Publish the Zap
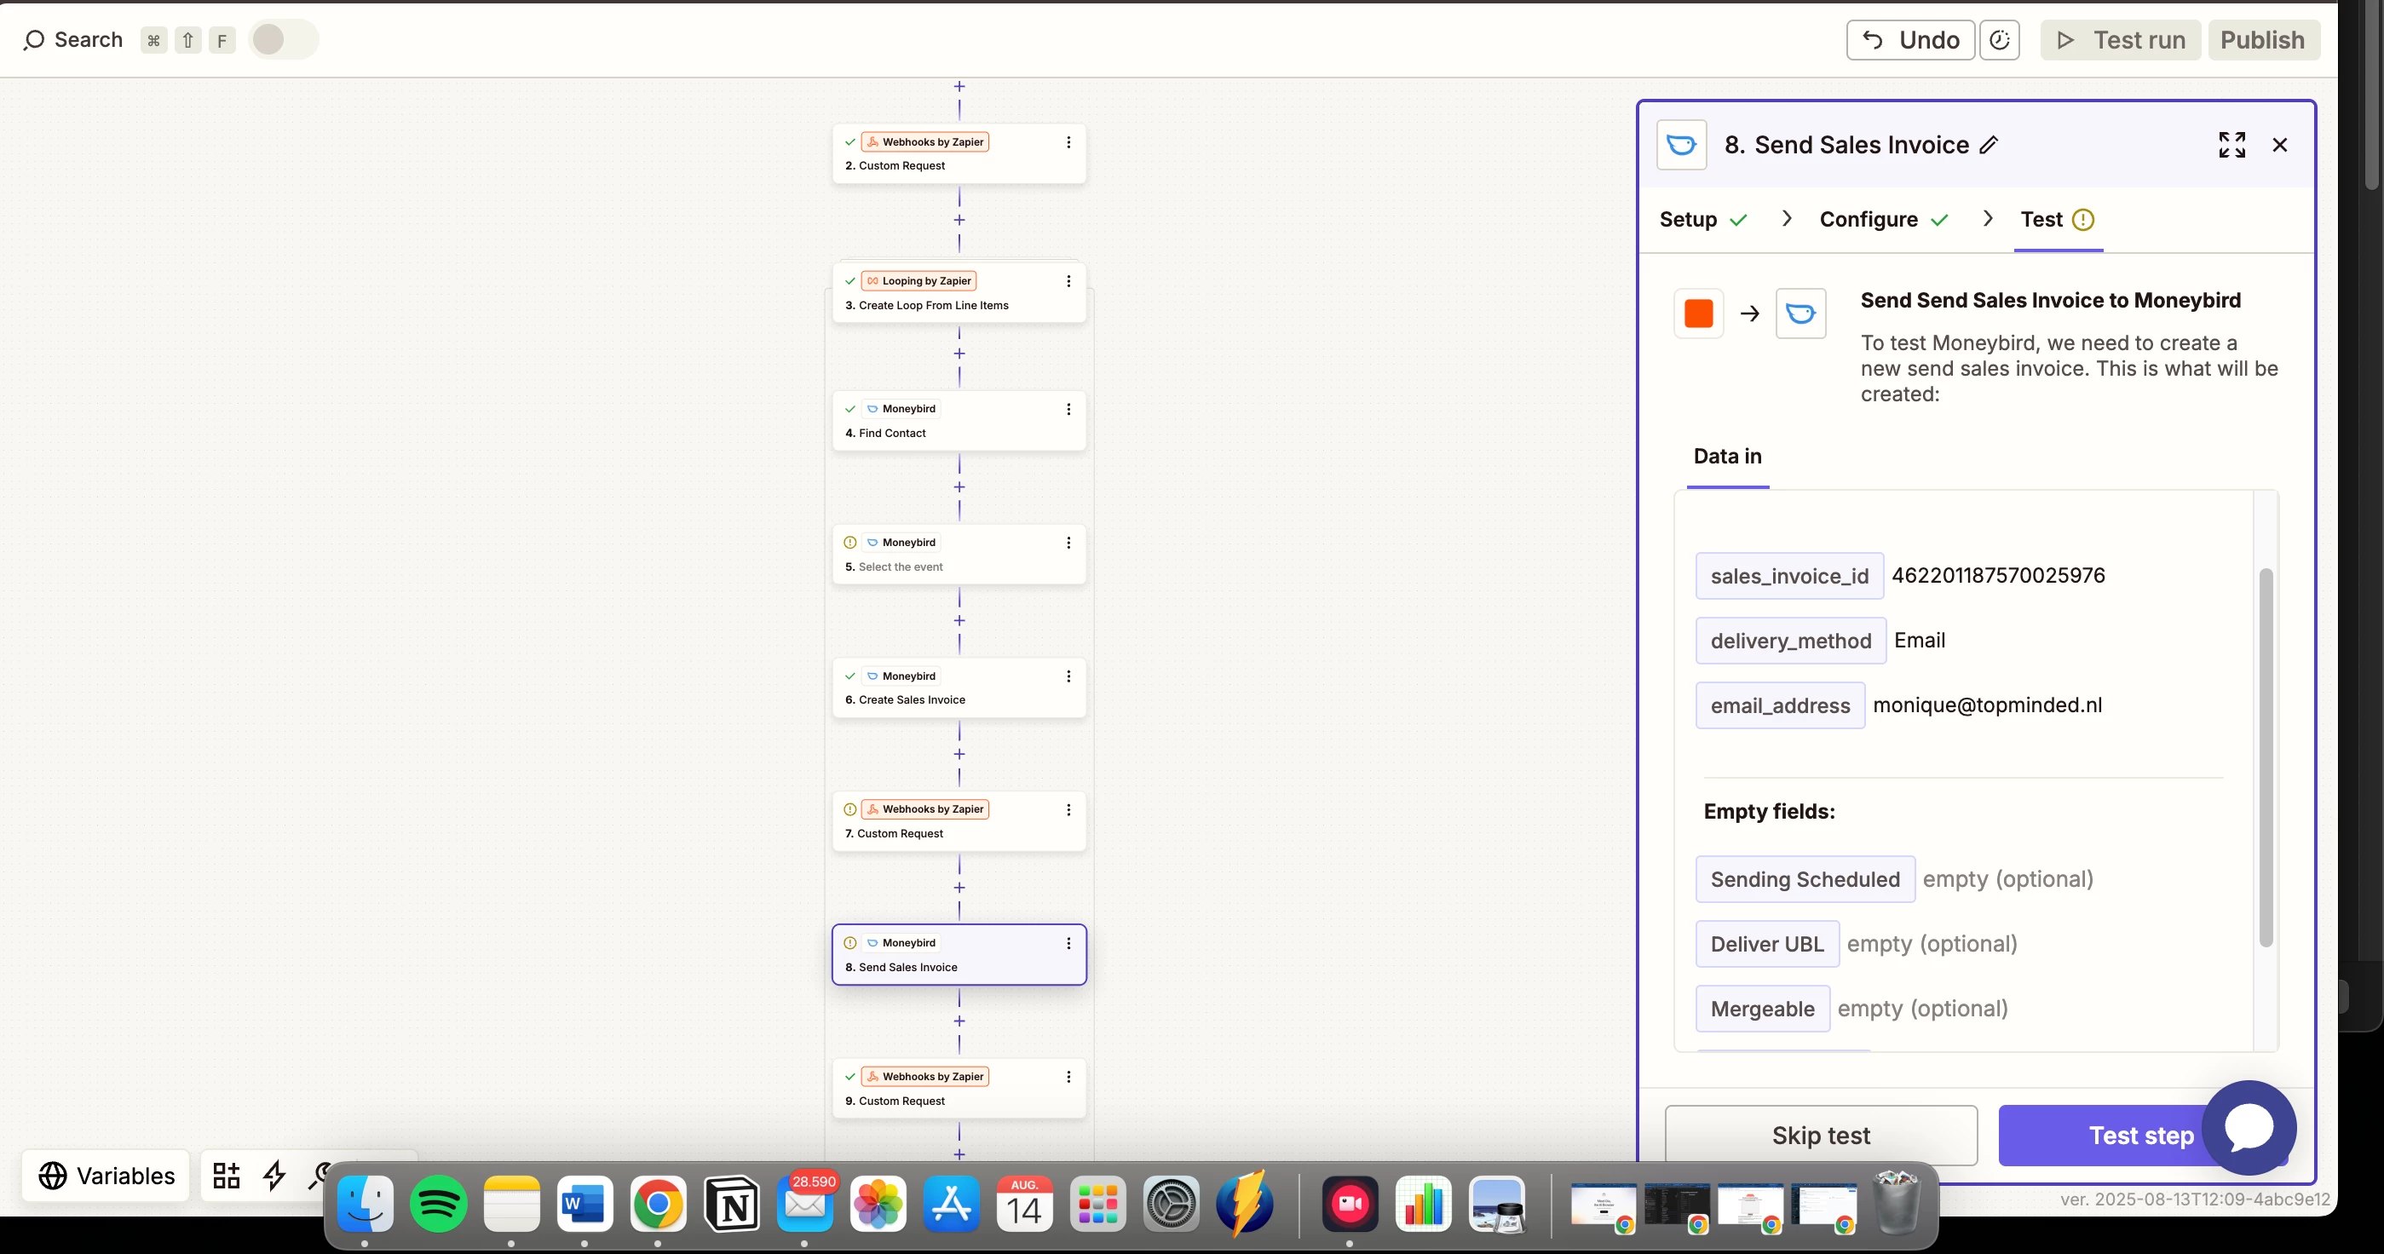The width and height of the screenshot is (2384, 1254). [x=2263, y=40]
